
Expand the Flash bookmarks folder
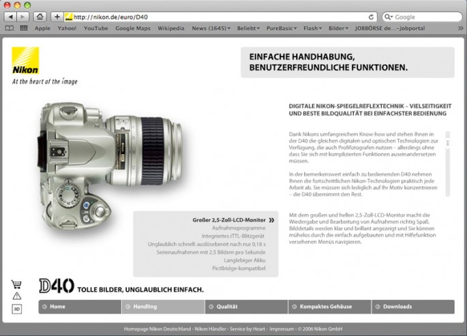pyautogui.click(x=312, y=28)
